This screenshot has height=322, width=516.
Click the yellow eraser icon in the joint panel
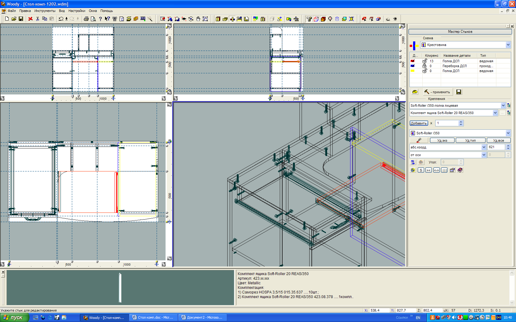[415, 92]
